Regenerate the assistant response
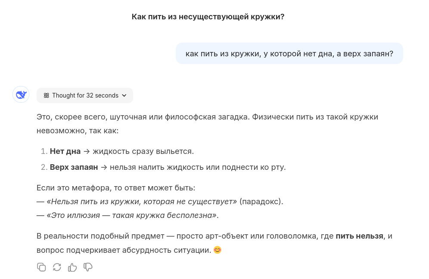The width and height of the screenshot is (429, 279). tap(57, 267)
